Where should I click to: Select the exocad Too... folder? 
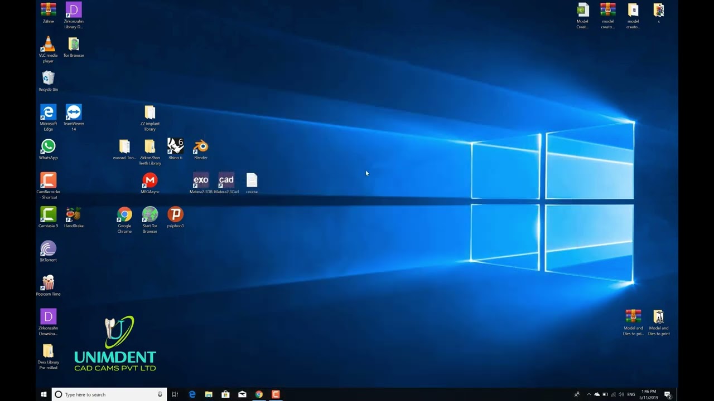point(124,149)
